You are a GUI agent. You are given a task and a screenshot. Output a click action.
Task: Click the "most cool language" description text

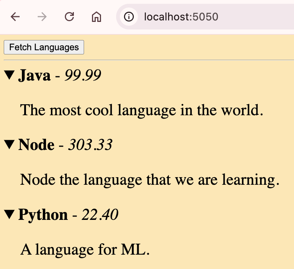click(141, 110)
